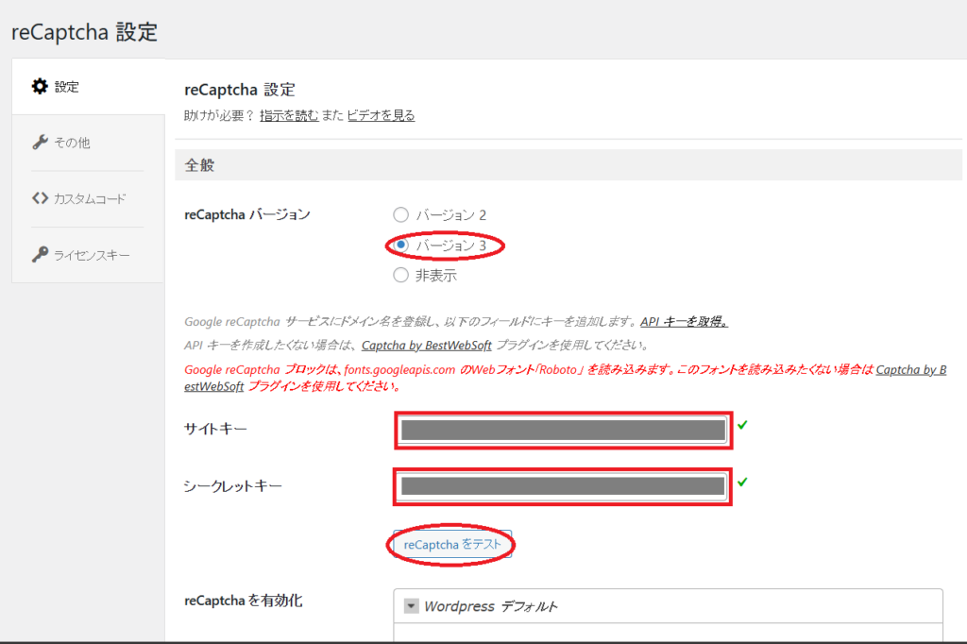Click the gear icon beside 設定
Viewport: 967px width, 644px height.
point(40,87)
